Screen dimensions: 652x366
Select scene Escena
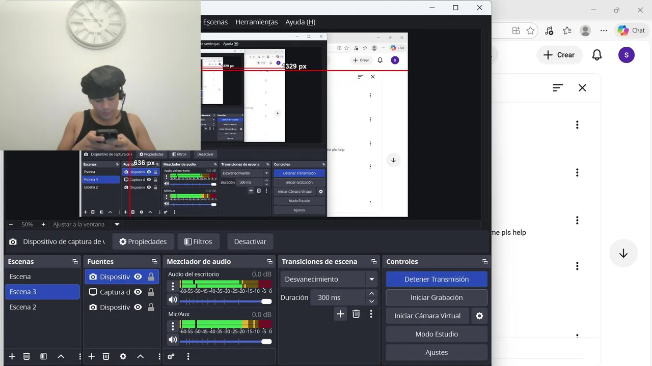[x=42, y=277]
